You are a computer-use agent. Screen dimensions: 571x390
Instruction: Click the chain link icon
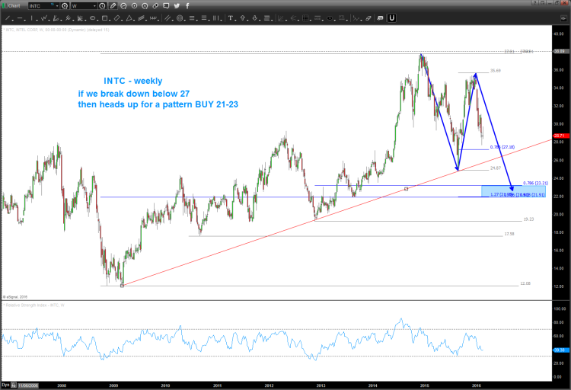tap(155, 6)
